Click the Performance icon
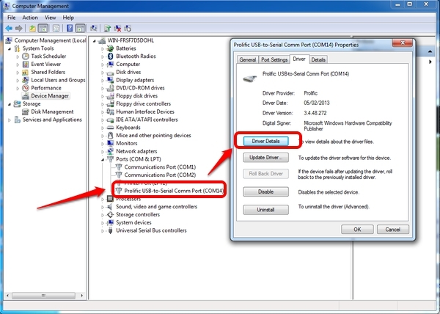The image size is (440, 314). pyautogui.click(x=26, y=88)
